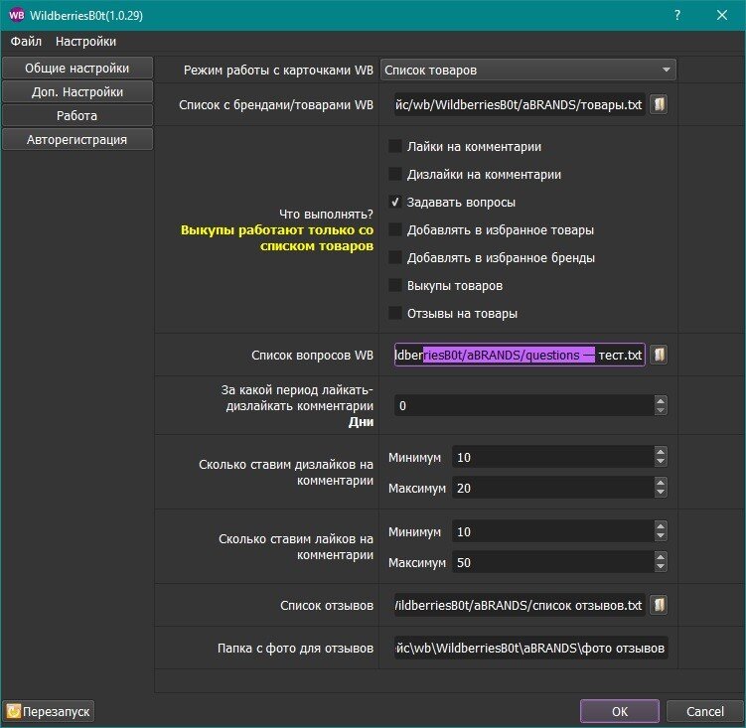Image resolution: width=746 pixels, height=728 pixels.
Task: Confirm settings with OK button
Action: (620, 711)
